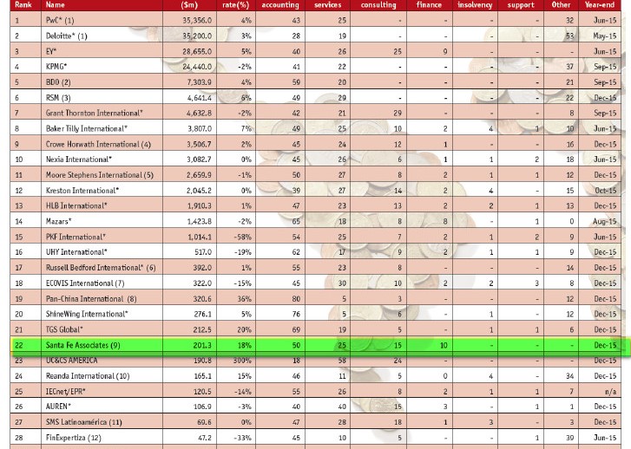Select the growth rate '300%'
Viewport: 631px width, 449px height.
[242, 361]
